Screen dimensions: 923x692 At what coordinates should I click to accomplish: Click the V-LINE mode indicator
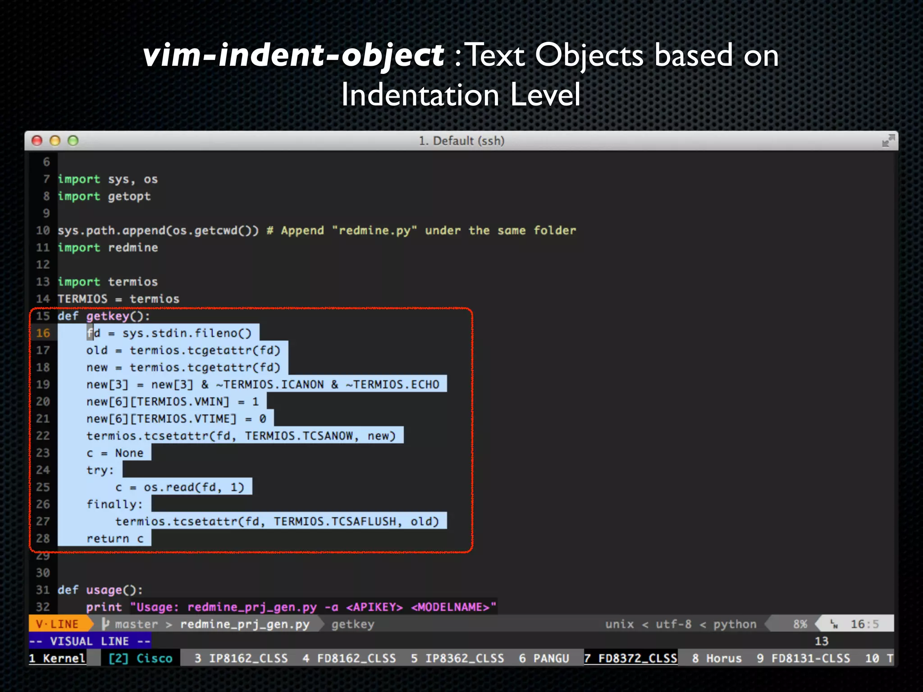point(58,624)
